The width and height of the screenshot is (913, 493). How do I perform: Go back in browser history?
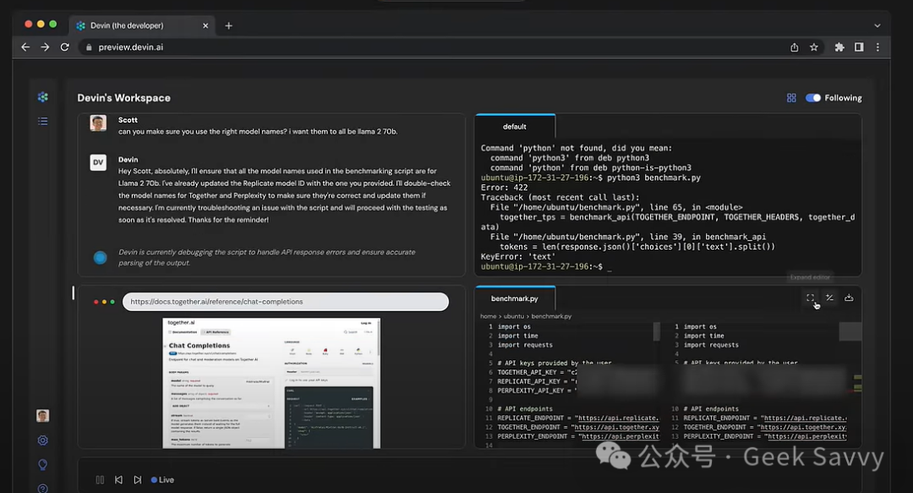click(x=25, y=47)
